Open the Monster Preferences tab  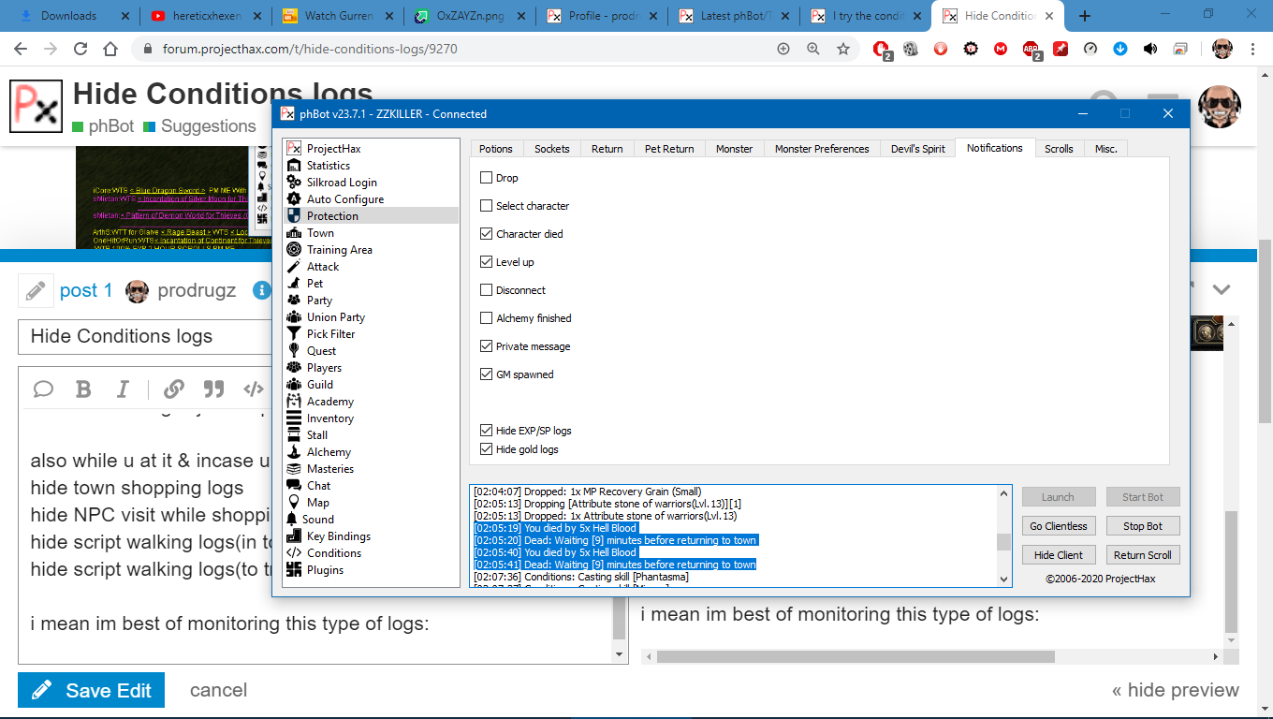[821, 149]
